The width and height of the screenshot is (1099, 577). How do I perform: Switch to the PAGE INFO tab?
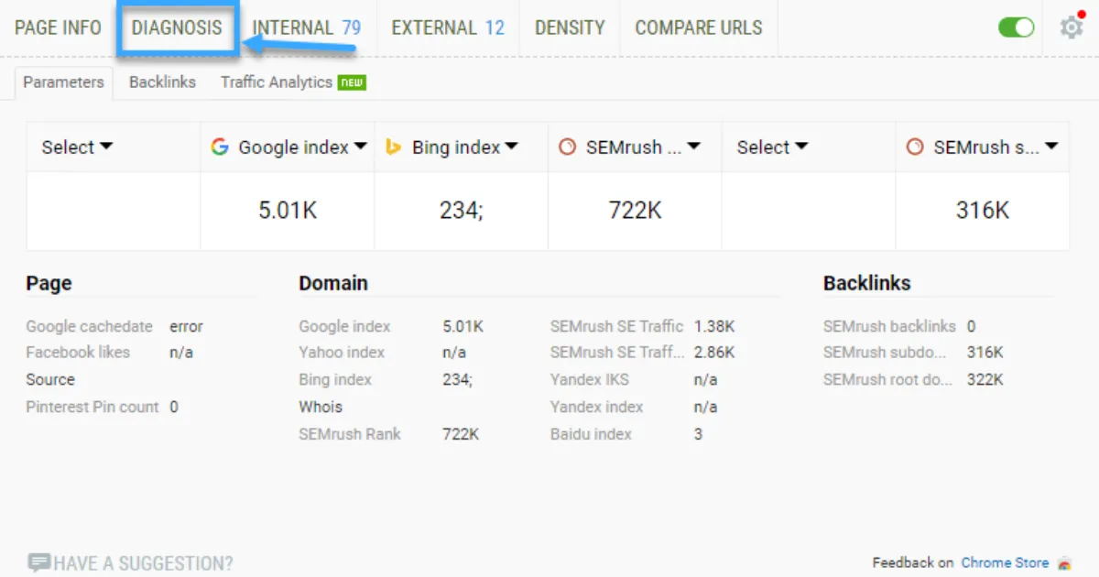58,27
